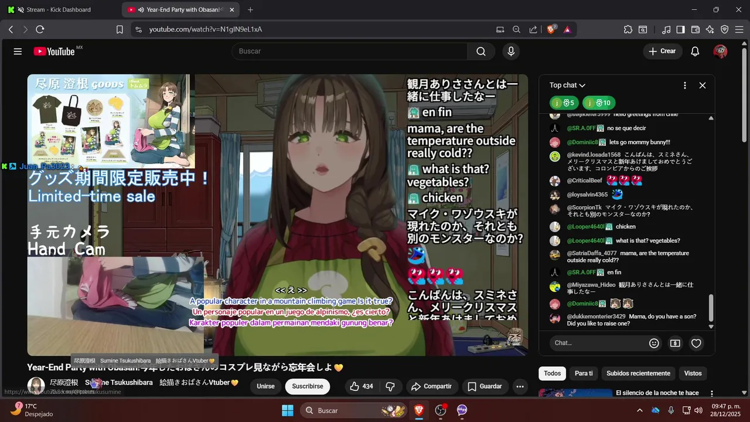Image resolution: width=750 pixels, height=422 pixels.
Task: Select the Vistos filter chip
Action: click(x=693, y=373)
